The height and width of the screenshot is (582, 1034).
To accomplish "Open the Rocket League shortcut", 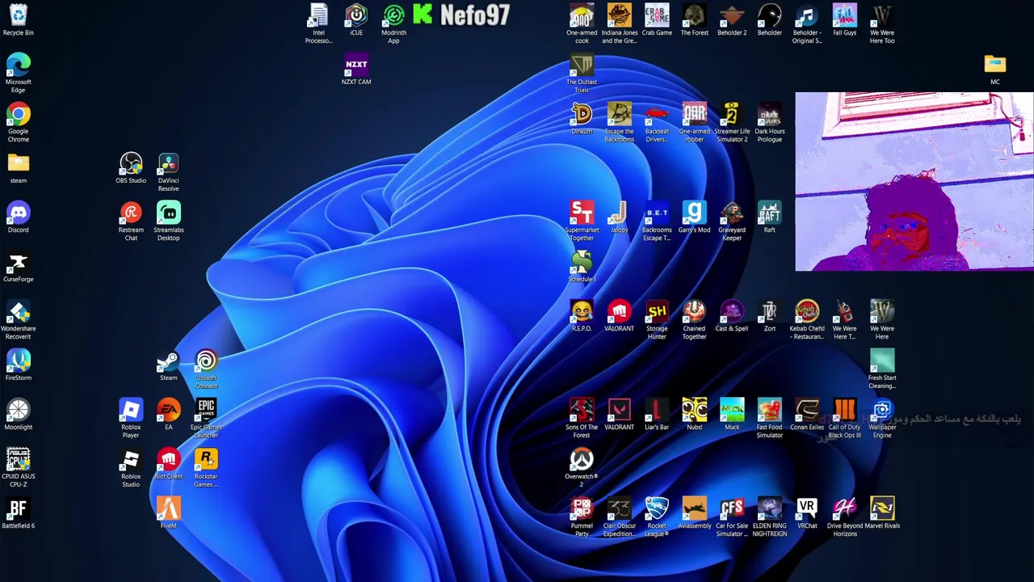I will [657, 517].
